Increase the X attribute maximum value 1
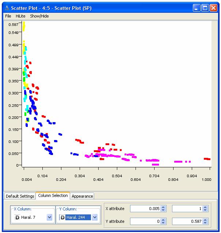This screenshot has height=233, width=221. [205, 207]
